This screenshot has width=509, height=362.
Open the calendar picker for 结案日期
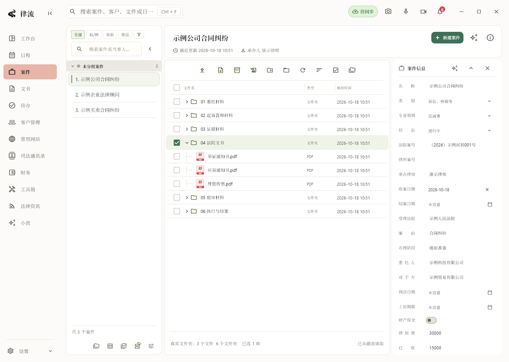490,204
